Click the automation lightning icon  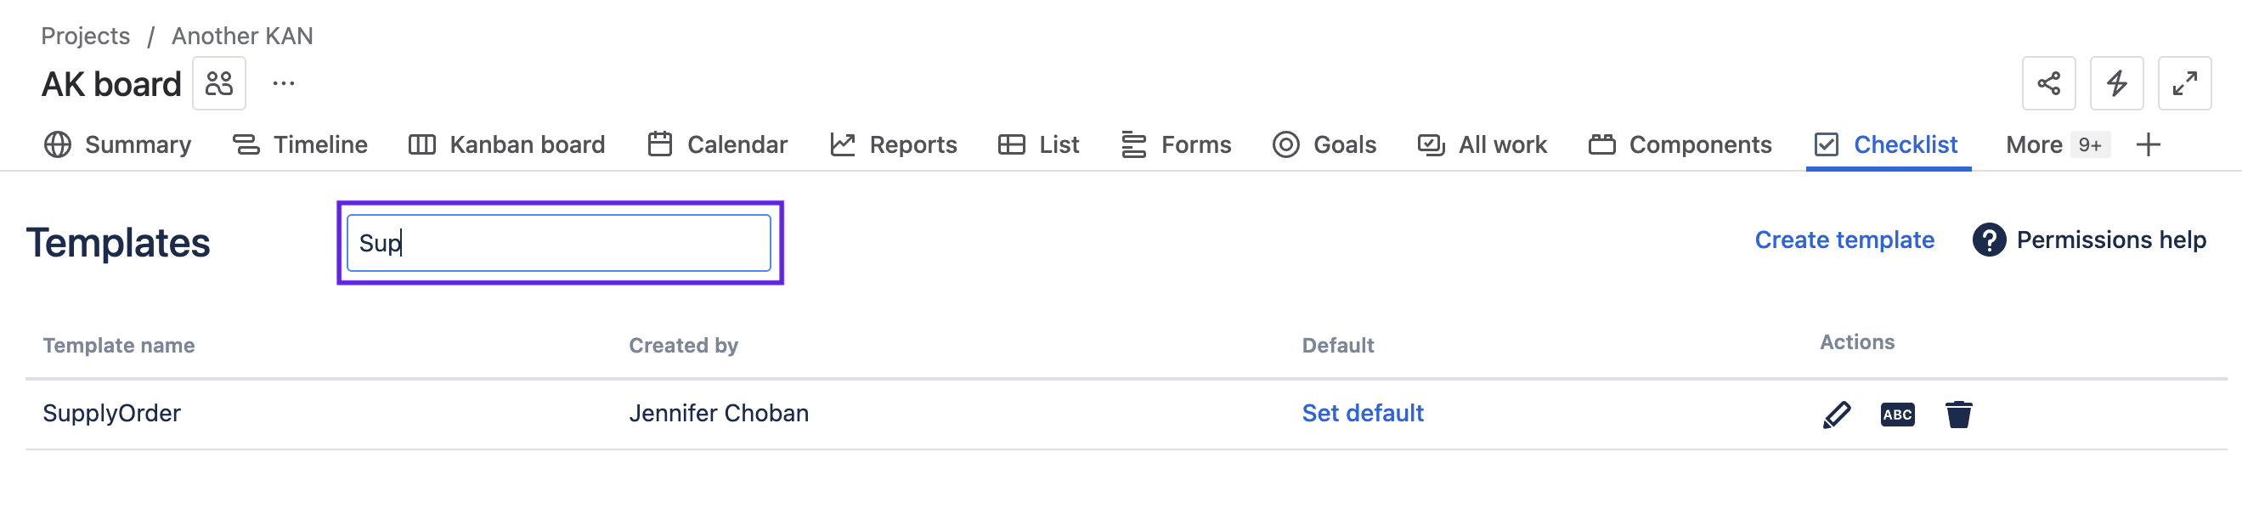pos(2116,83)
